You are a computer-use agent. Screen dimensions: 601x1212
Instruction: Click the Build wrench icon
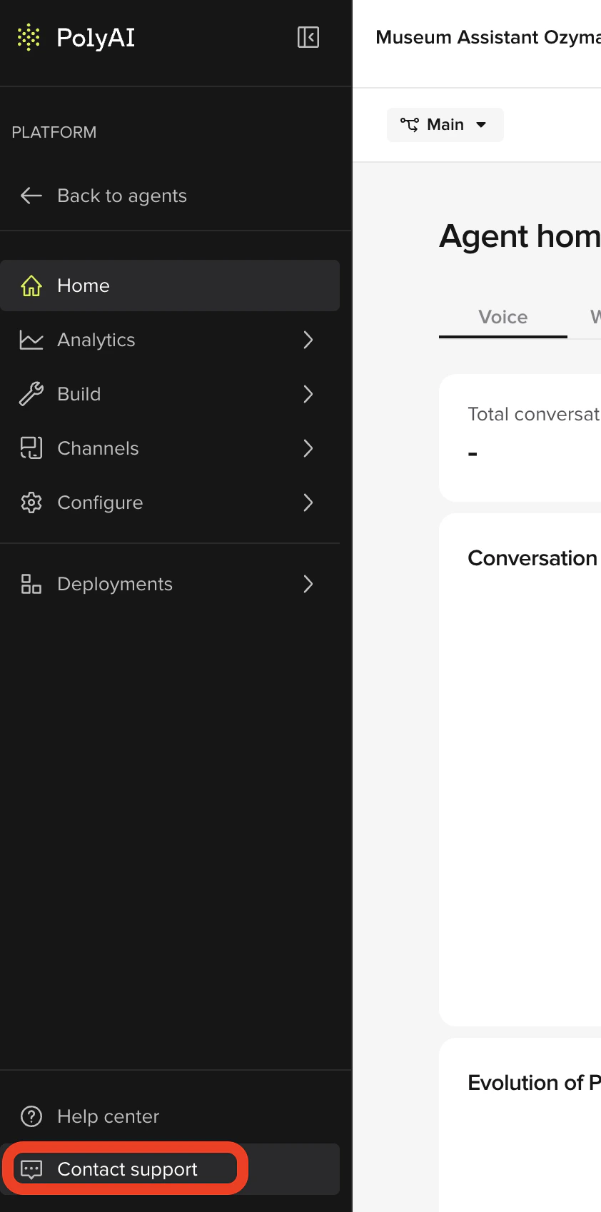[x=31, y=394]
